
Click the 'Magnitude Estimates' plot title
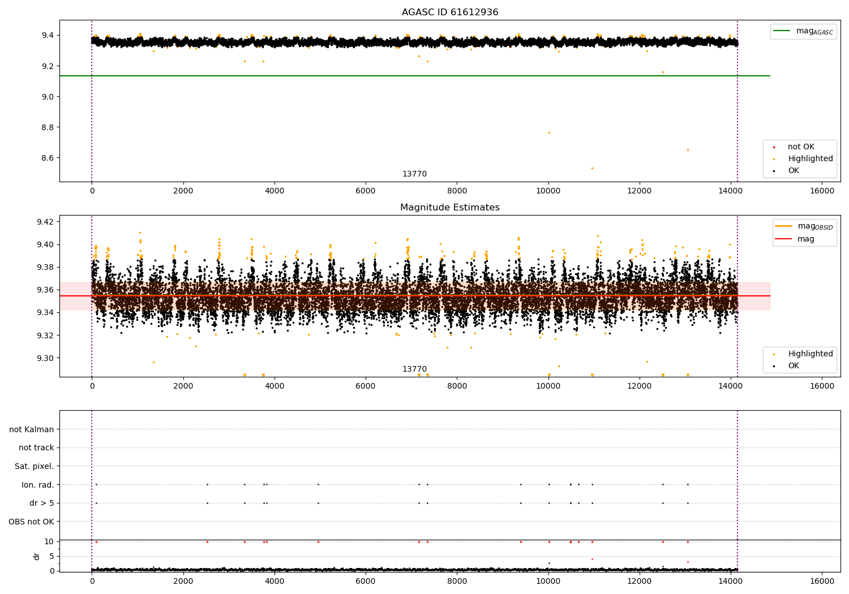click(x=450, y=208)
